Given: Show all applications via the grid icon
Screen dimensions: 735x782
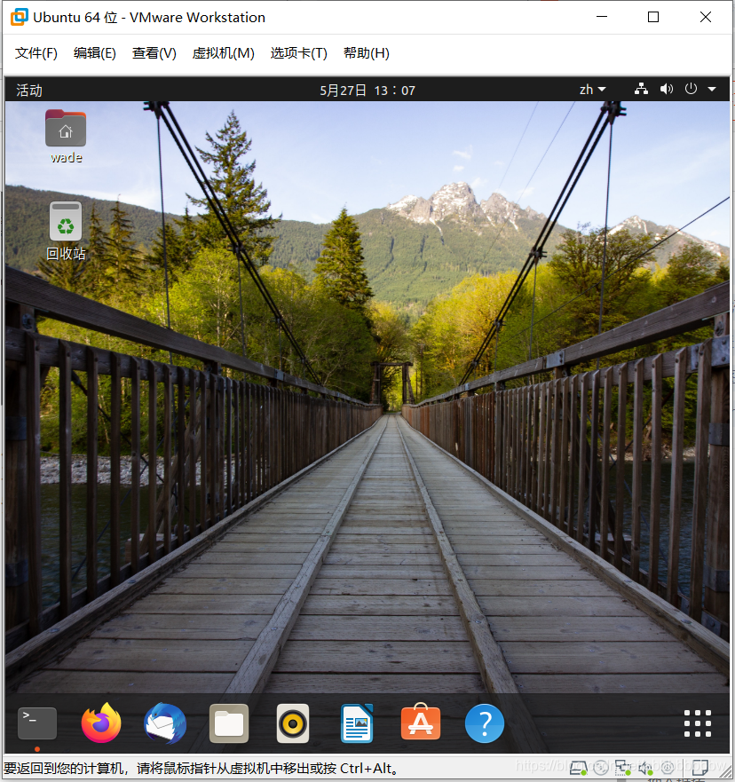Looking at the screenshot, I should pyautogui.click(x=698, y=723).
